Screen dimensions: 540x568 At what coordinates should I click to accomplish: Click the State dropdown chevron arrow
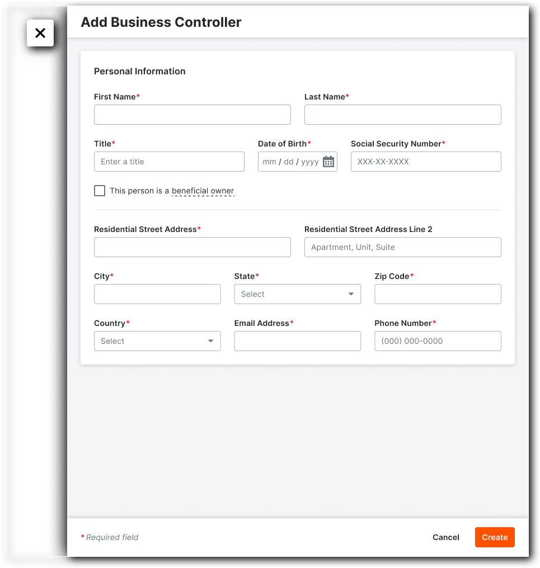pyautogui.click(x=351, y=294)
